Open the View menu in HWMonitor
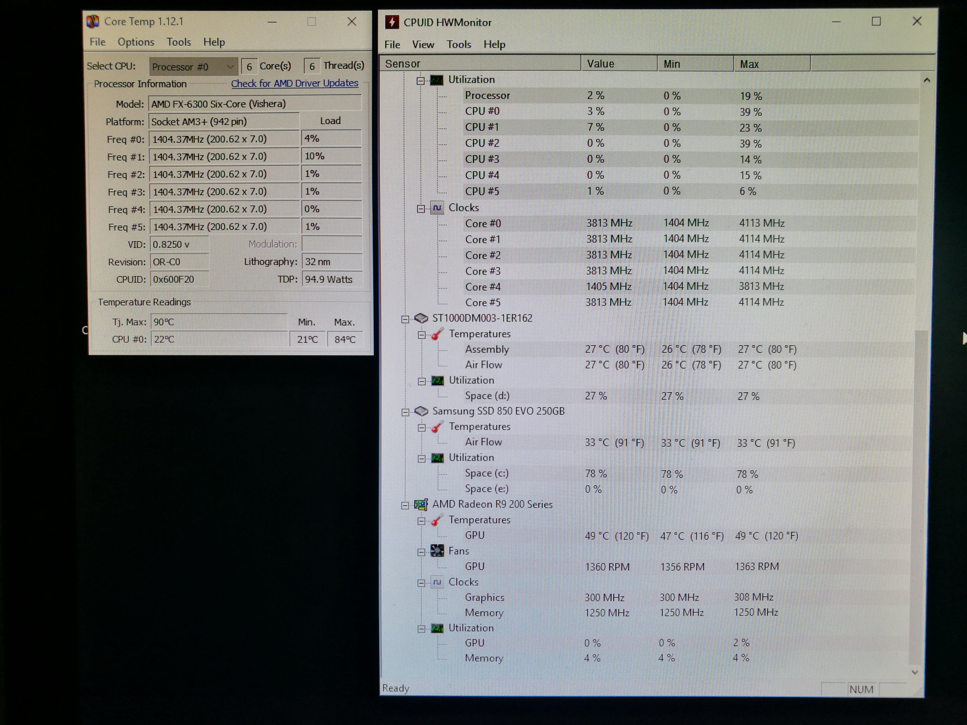Image resolution: width=967 pixels, height=725 pixels. [423, 45]
